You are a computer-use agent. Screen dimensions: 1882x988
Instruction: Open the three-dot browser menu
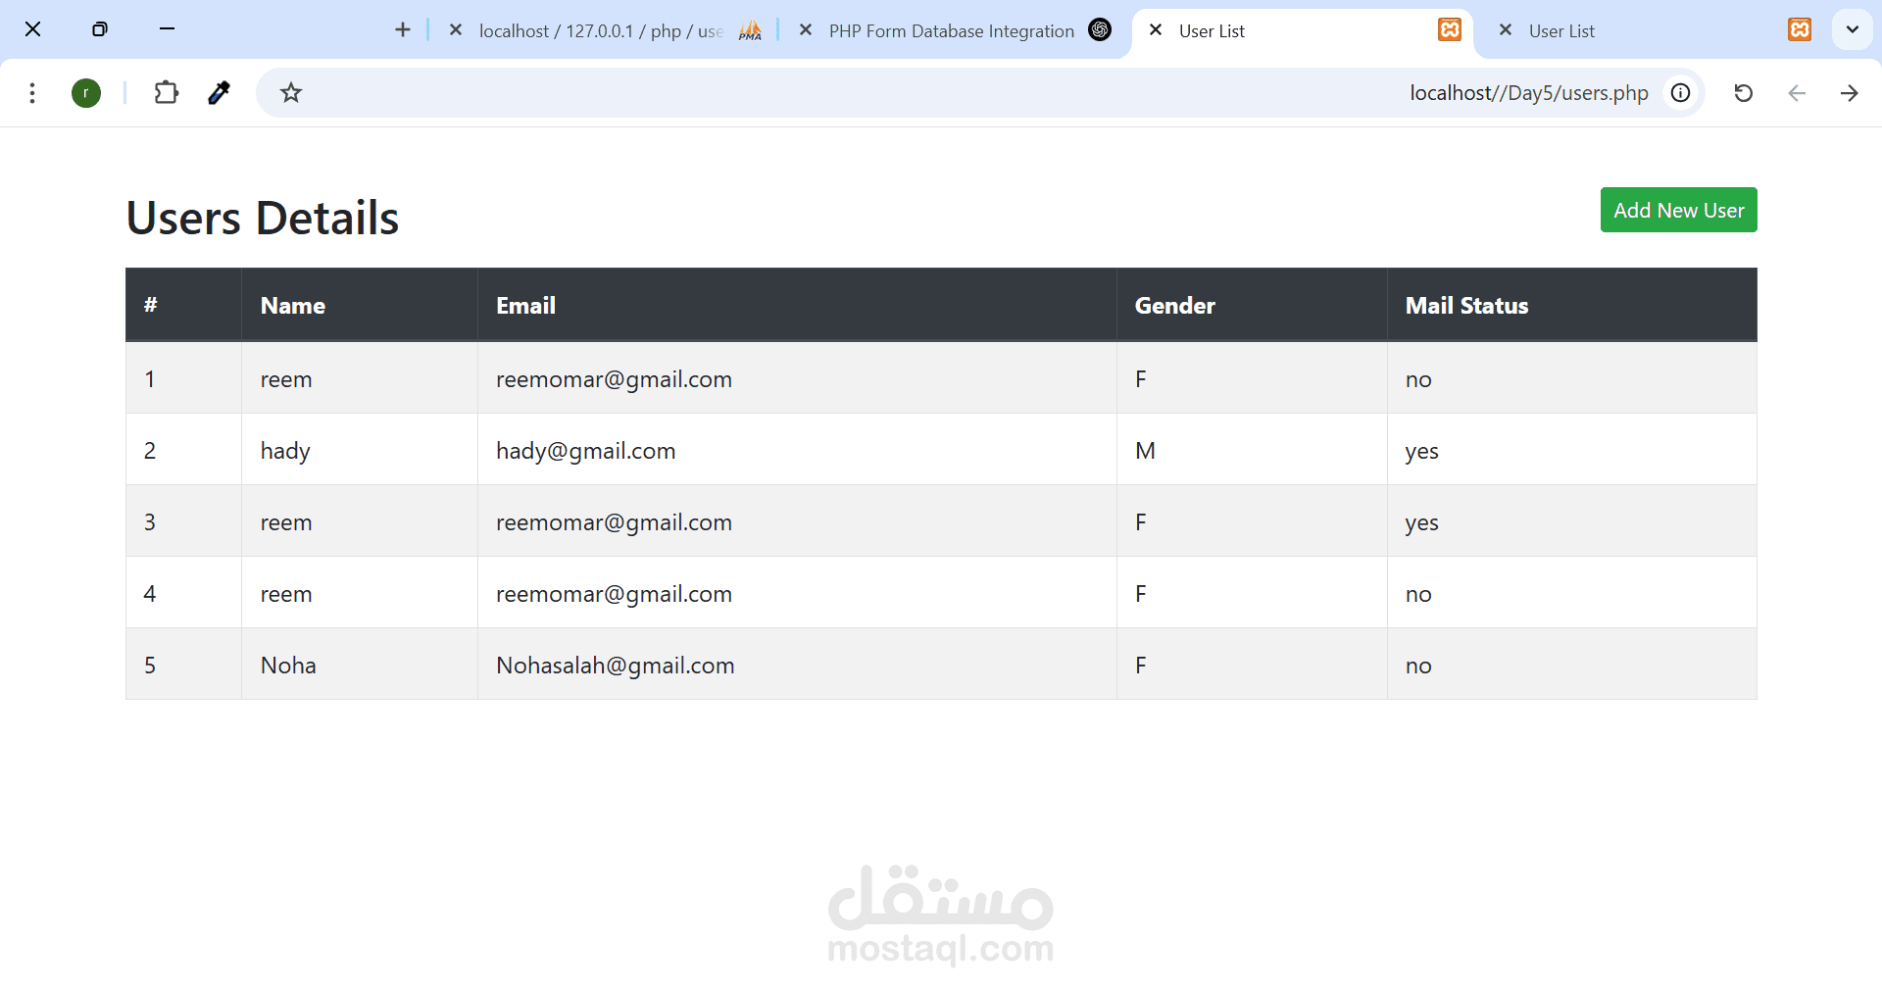point(32,92)
